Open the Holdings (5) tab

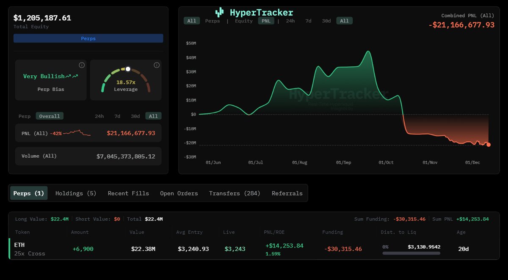coord(76,193)
